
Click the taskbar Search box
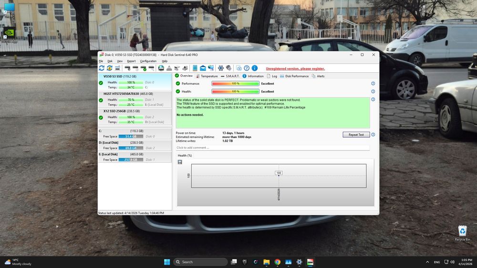pos(200,262)
